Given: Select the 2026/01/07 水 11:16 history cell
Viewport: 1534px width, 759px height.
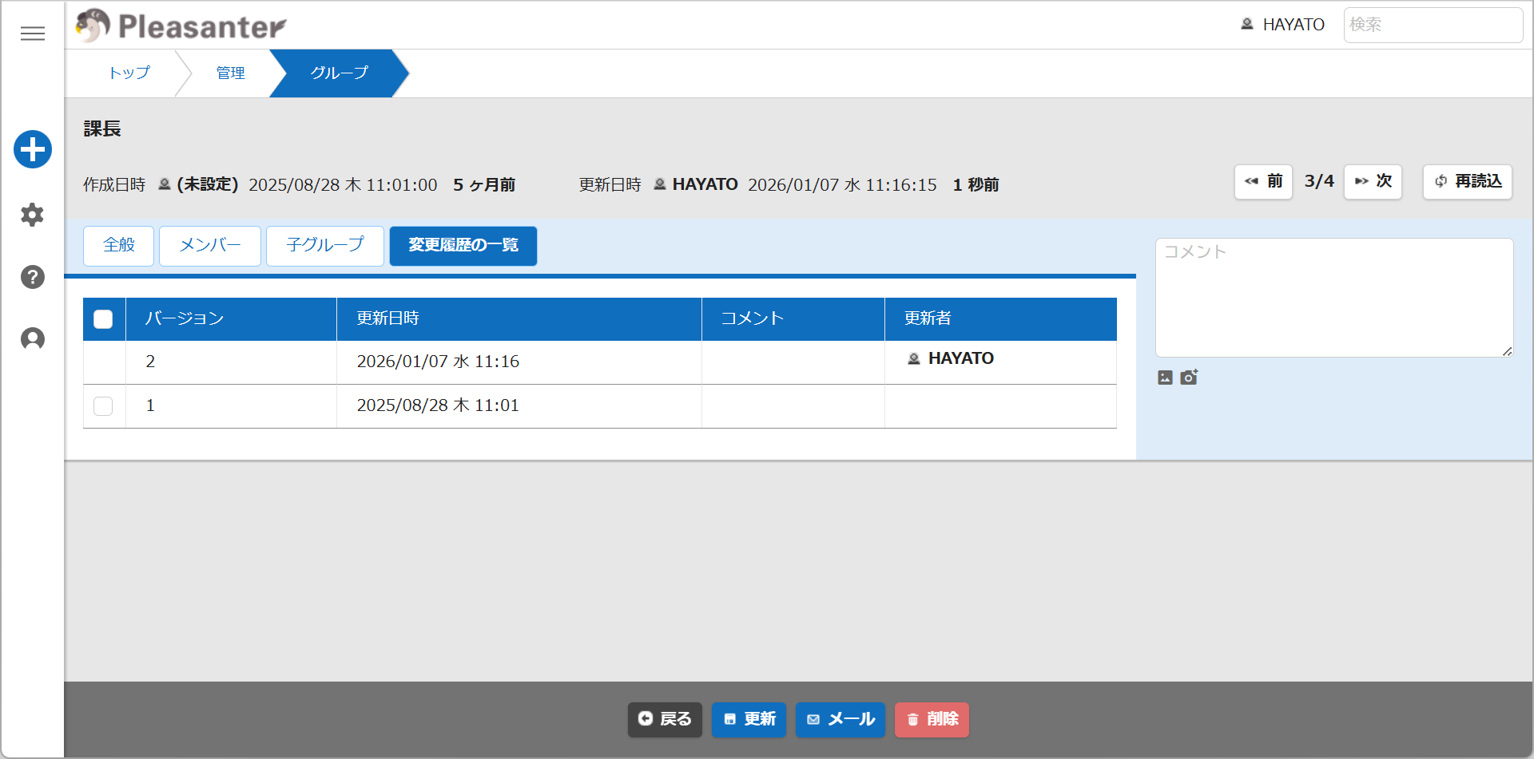Looking at the screenshot, I should [x=519, y=362].
